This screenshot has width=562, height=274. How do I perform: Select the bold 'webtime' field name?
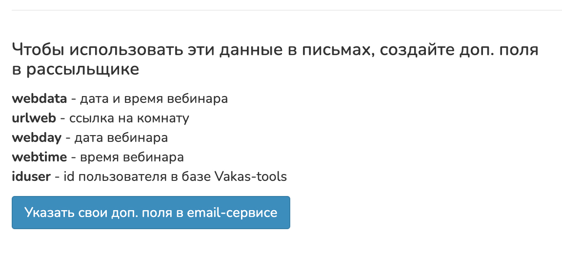click(x=38, y=157)
